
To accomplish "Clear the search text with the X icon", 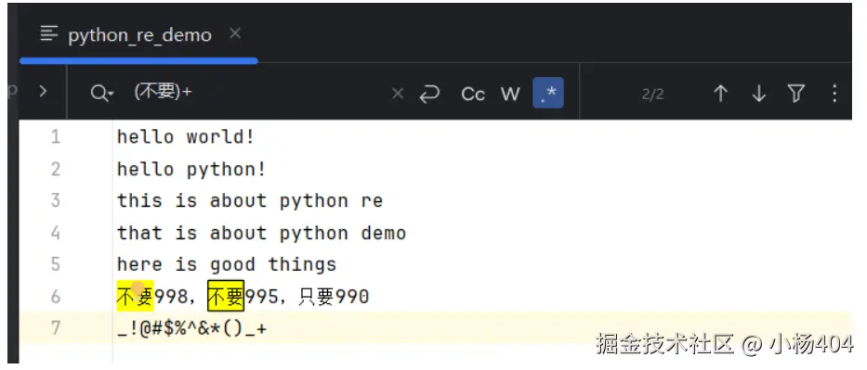I will 397,94.
